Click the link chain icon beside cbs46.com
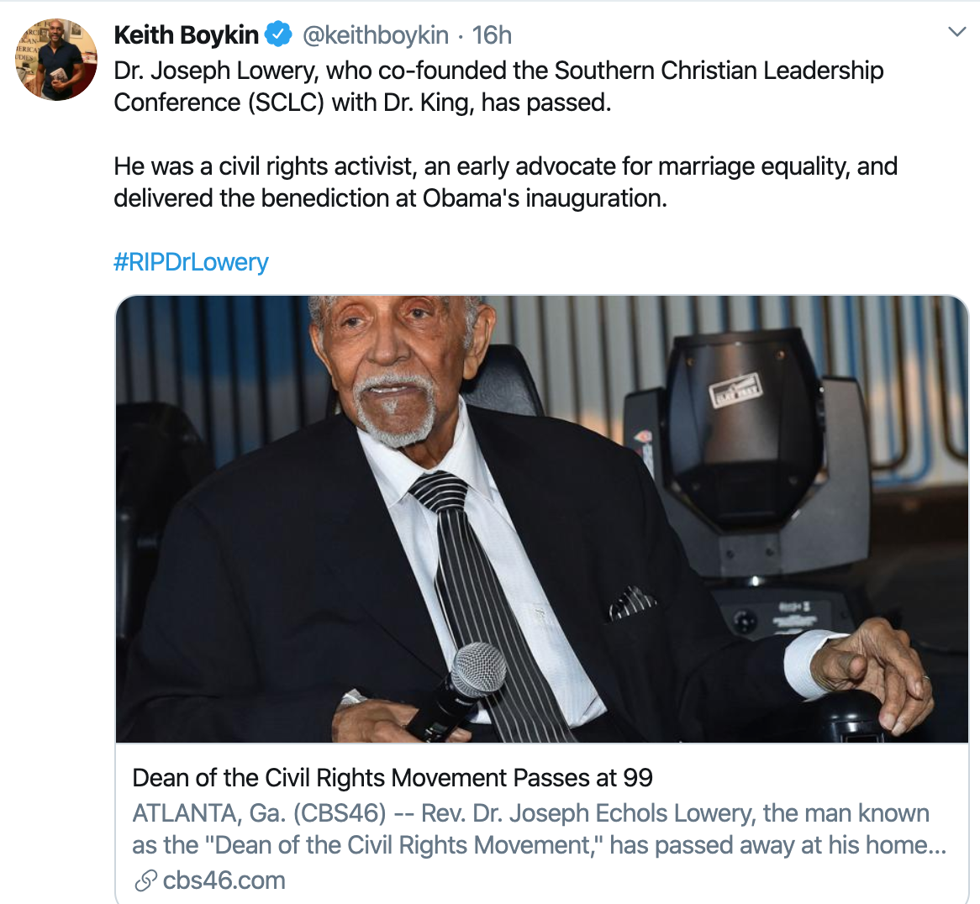 pyautogui.click(x=145, y=880)
